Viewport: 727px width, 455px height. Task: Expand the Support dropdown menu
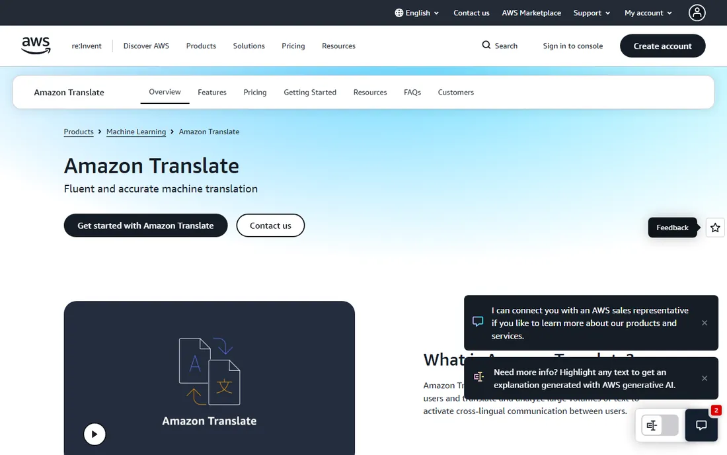(592, 13)
